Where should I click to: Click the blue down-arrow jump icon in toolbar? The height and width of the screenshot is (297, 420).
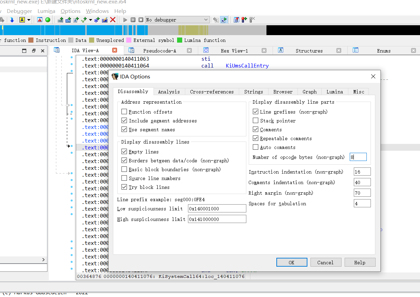point(12,20)
